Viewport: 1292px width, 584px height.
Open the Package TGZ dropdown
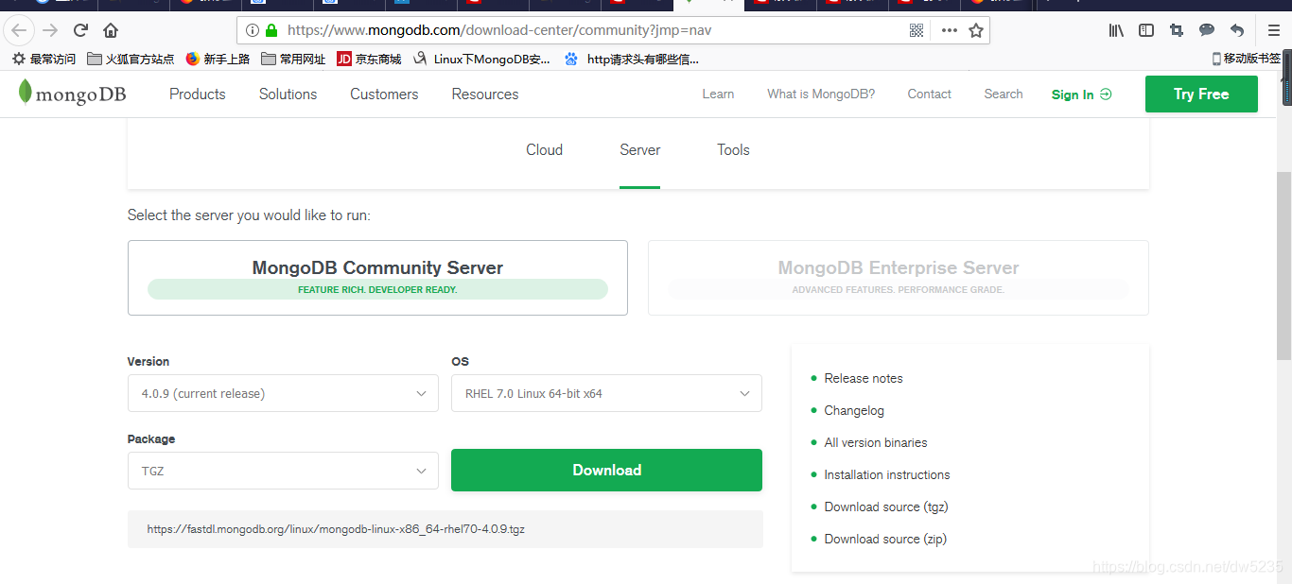(283, 471)
